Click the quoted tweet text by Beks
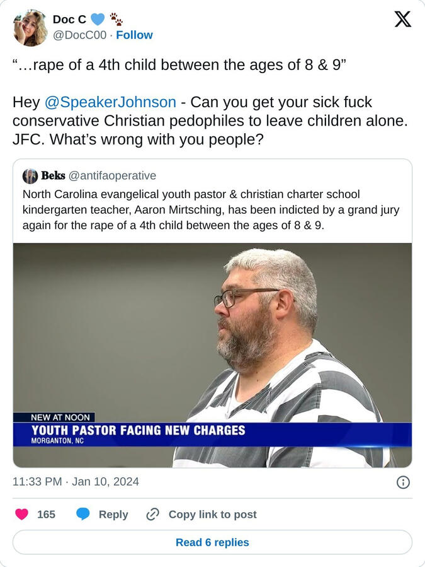This screenshot has width=425, height=567. pos(211,210)
